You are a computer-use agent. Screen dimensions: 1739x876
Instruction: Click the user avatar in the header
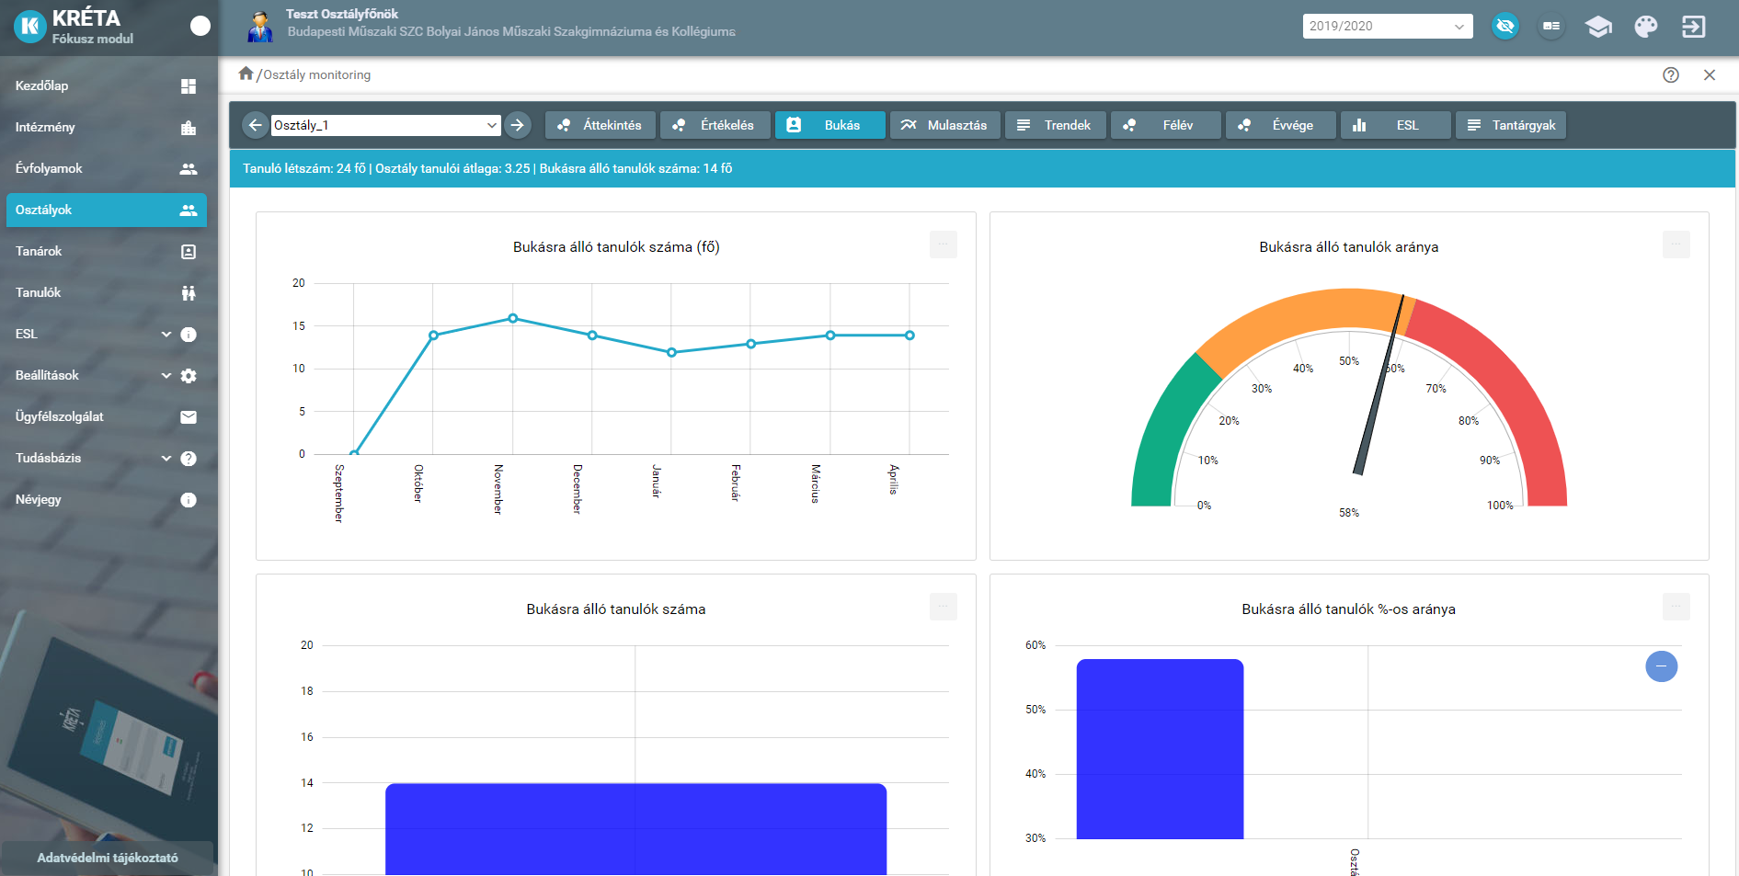[x=260, y=27]
